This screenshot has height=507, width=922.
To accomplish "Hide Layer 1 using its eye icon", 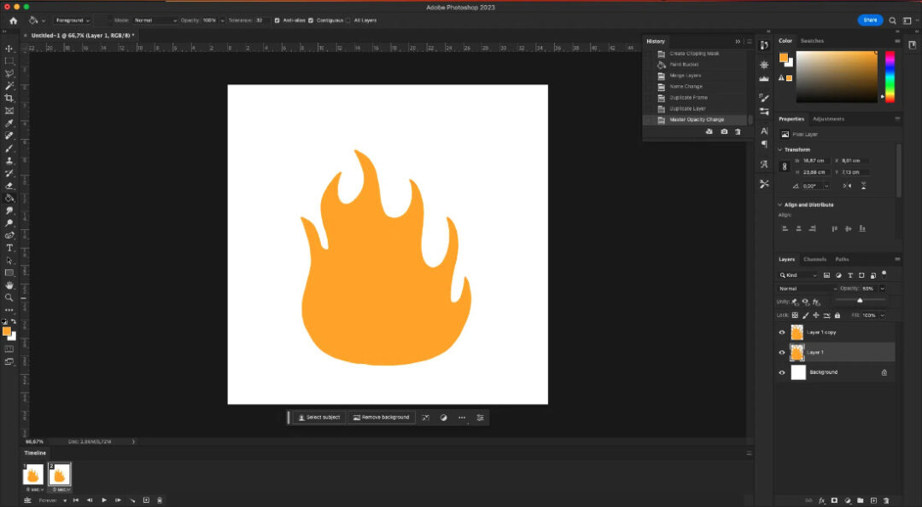I will (x=782, y=352).
